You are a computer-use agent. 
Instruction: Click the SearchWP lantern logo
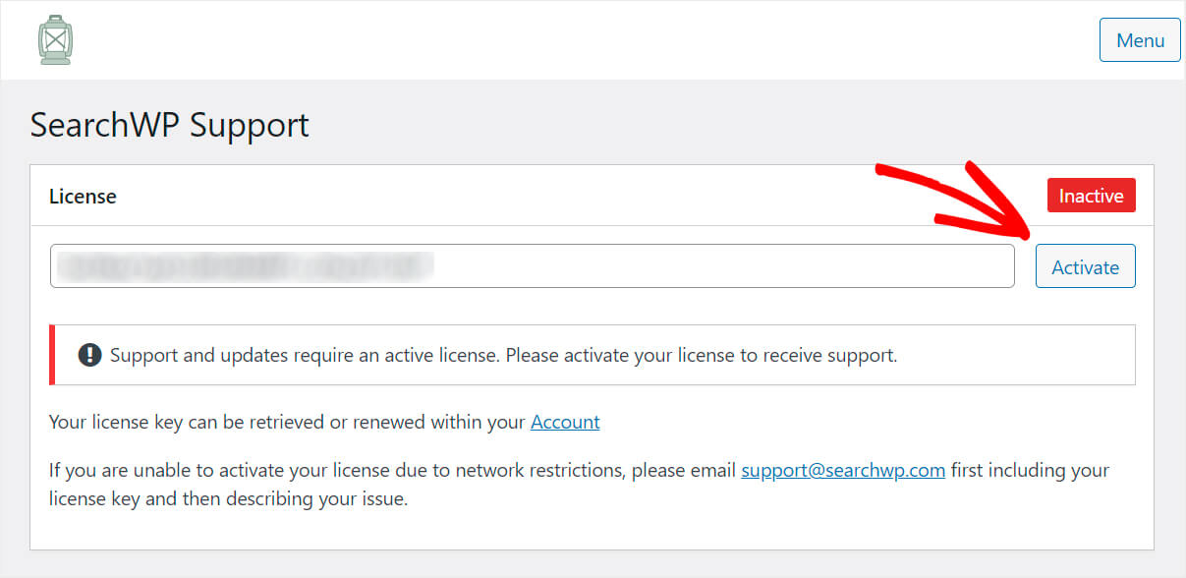(55, 39)
